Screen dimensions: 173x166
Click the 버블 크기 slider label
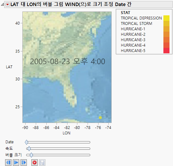pos(13,155)
